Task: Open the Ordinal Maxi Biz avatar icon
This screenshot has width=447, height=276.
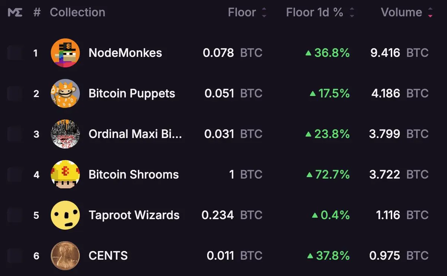Action: (x=65, y=134)
